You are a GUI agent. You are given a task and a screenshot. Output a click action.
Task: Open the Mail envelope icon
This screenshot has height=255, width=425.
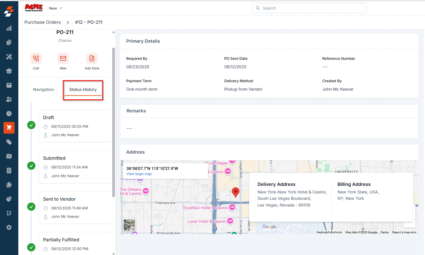pyautogui.click(x=63, y=58)
